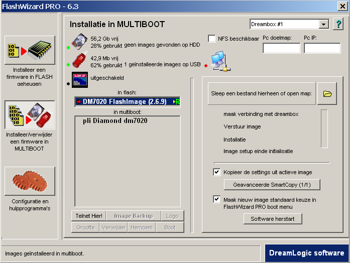Screen dimensions: 350x263
Task: Click black status dot beside CF card
Action: [68, 84]
